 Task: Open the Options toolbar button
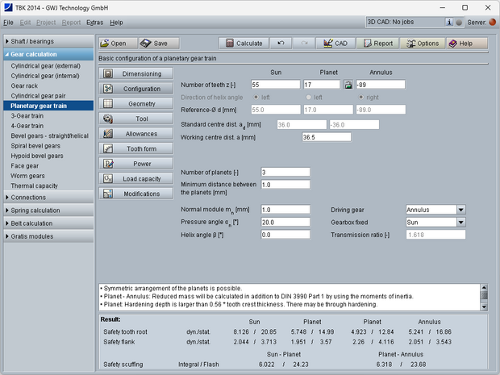point(422,44)
